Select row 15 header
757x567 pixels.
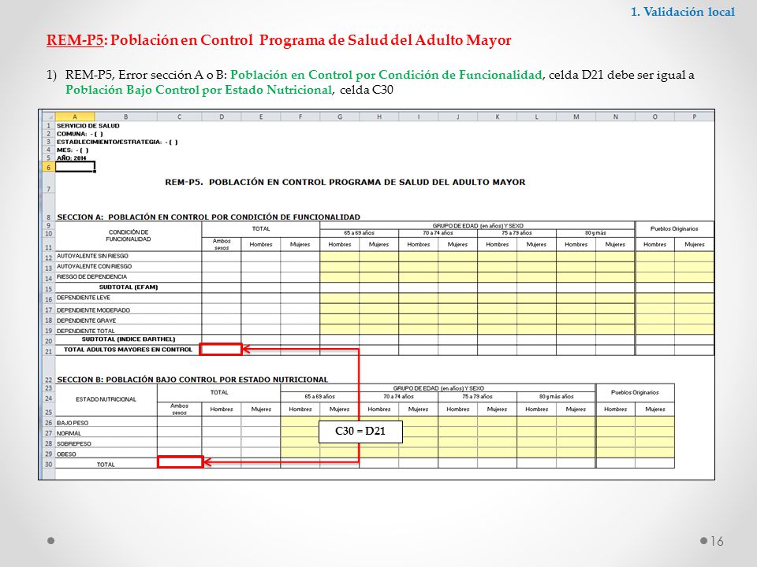coord(48,289)
